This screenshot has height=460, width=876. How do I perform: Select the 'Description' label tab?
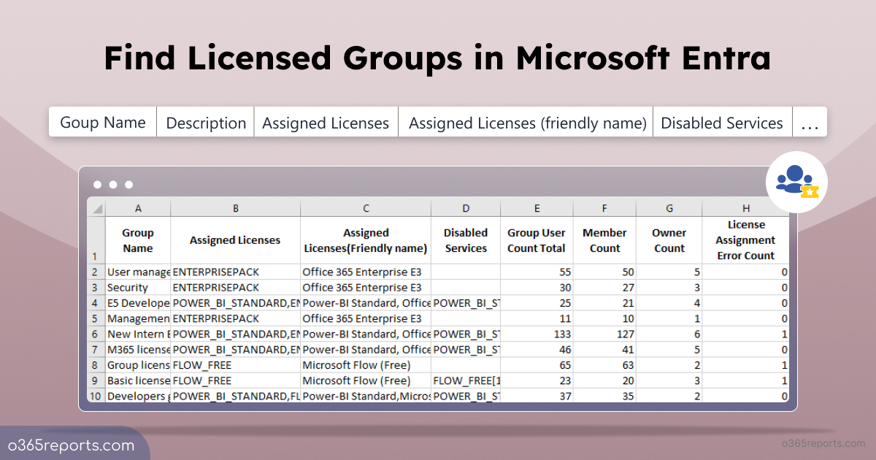tap(206, 123)
